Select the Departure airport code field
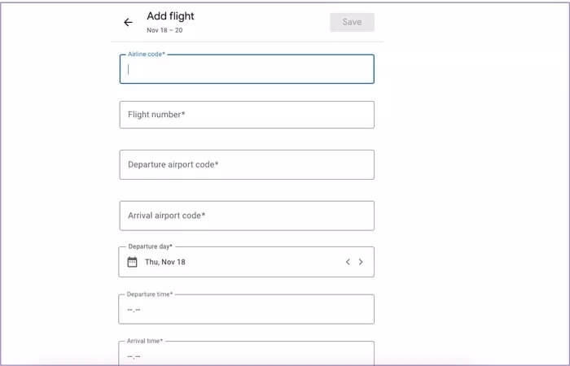 click(247, 164)
